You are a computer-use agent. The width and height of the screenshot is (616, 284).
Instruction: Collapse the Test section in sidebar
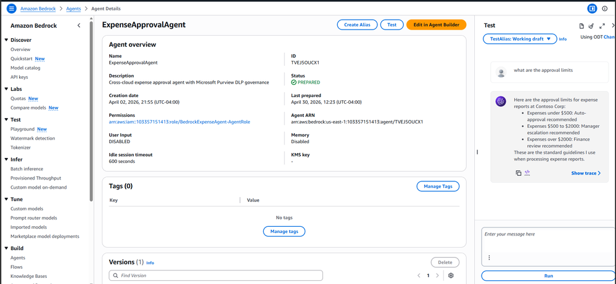[x=6, y=119]
